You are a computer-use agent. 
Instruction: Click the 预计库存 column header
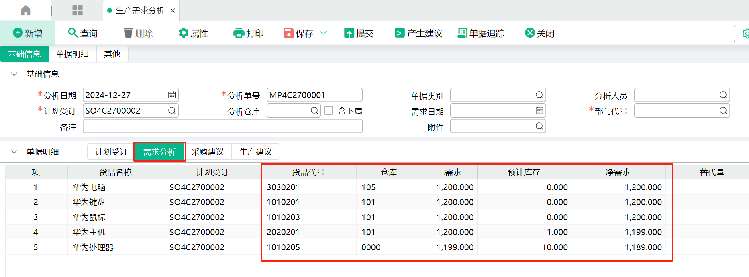pyautogui.click(x=524, y=172)
